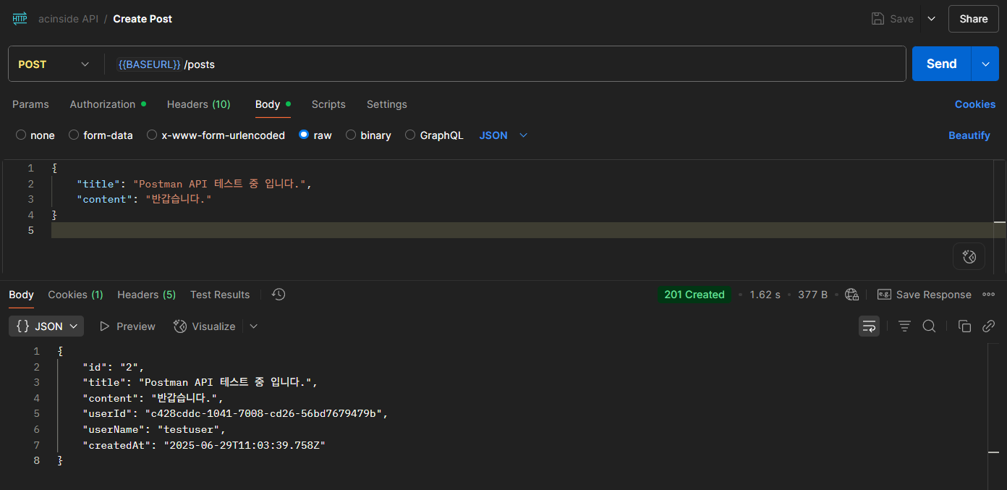The image size is (1007, 490).
Task: Click the response link icon
Action: [x=989, y=326]
